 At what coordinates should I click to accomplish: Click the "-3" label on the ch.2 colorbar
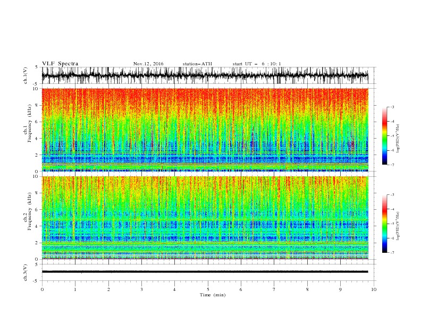pyautogui.click(x=392, y=195)
